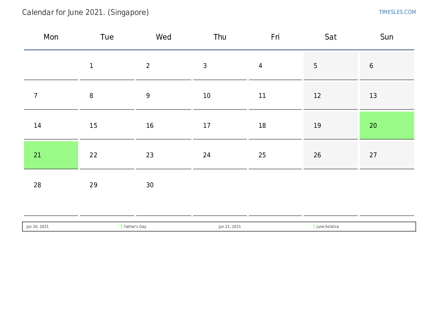This screenshot has width=438, height=309.
Task: Select Saturday June 5 cell
Action: 330,66
